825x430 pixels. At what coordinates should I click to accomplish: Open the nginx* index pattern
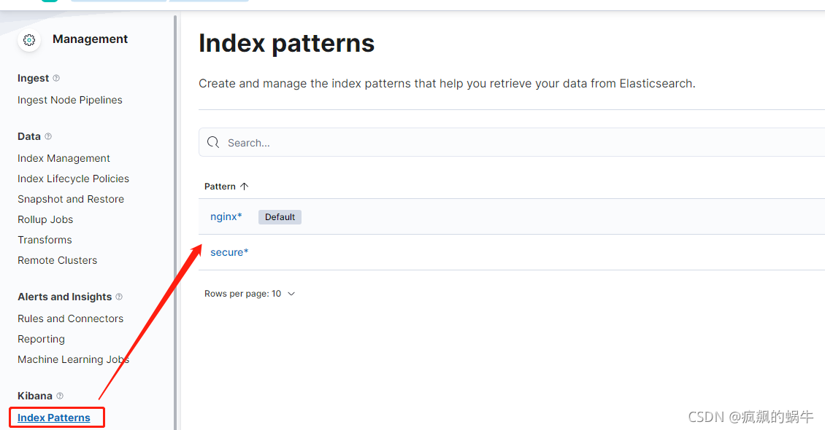(x=226, y=216)
